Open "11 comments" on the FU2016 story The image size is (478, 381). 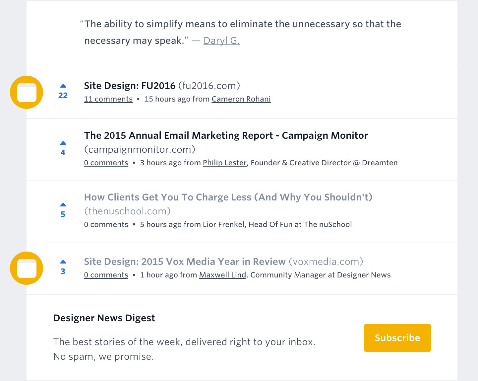pyautogui.click(x=108, y=99)
